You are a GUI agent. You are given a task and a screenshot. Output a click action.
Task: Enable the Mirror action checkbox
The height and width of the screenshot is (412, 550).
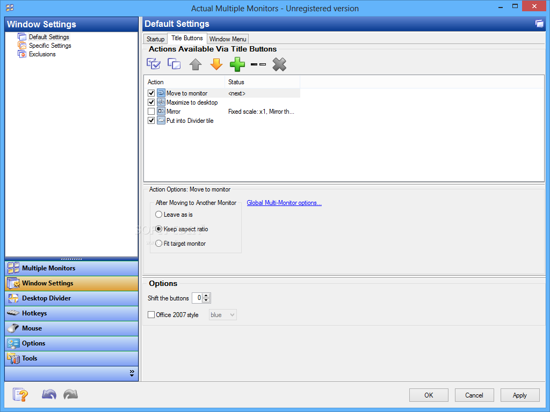tap(151, 112)
